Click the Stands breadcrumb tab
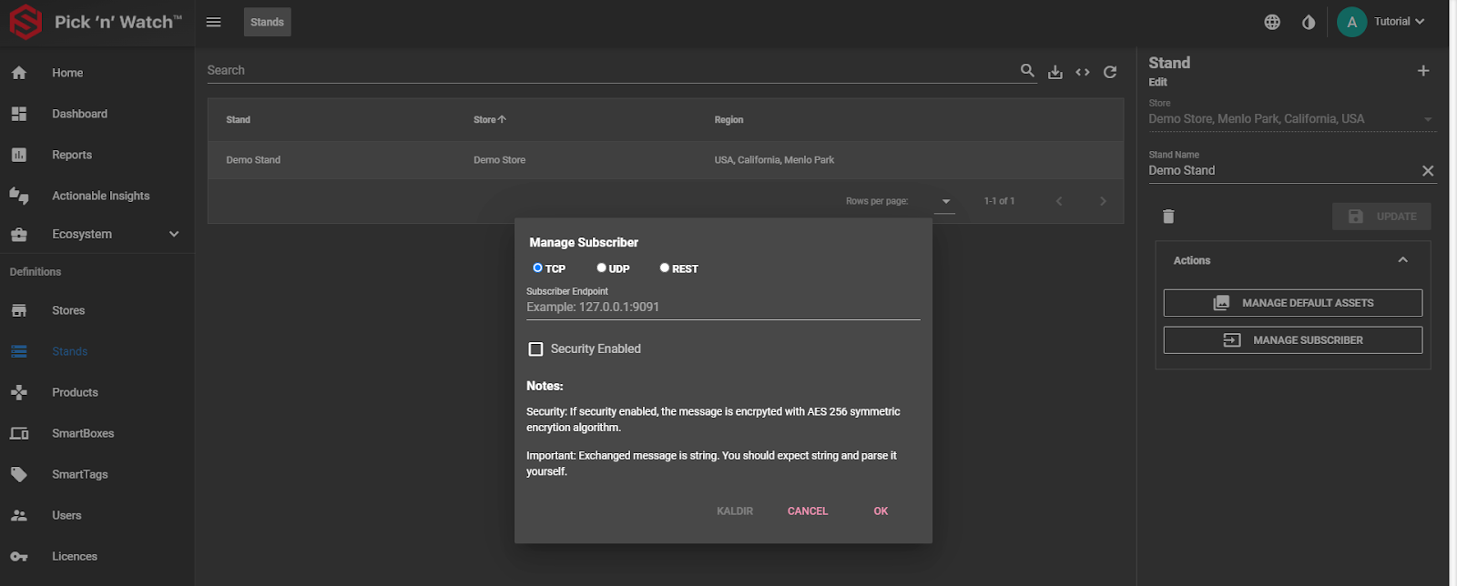 [268, 22]
